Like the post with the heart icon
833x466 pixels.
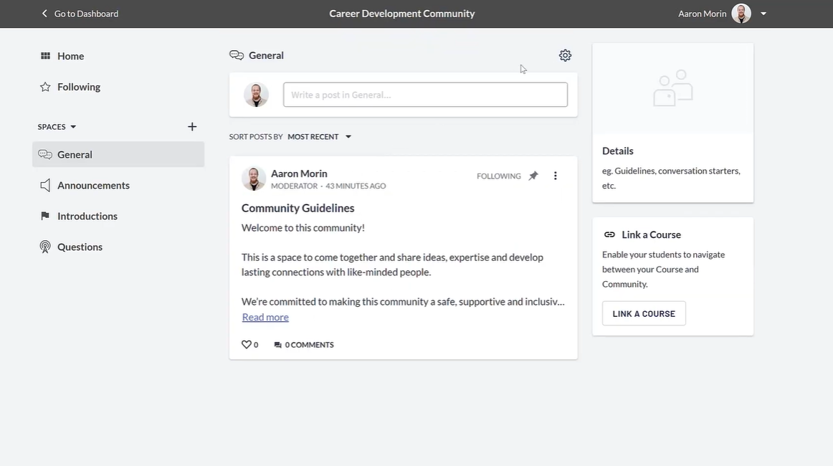(247, 345)
